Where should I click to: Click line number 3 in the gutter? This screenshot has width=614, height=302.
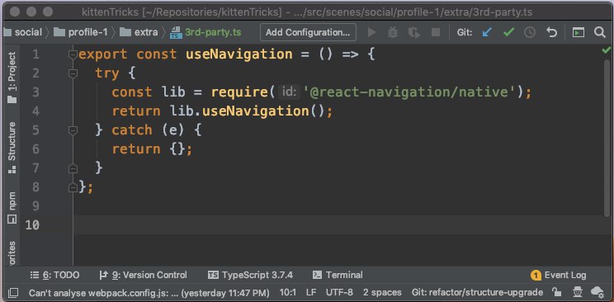[x=35, y=92]
